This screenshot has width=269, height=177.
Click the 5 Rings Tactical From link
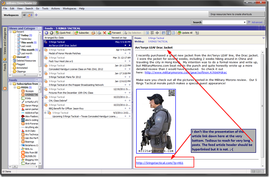[156, 38]
